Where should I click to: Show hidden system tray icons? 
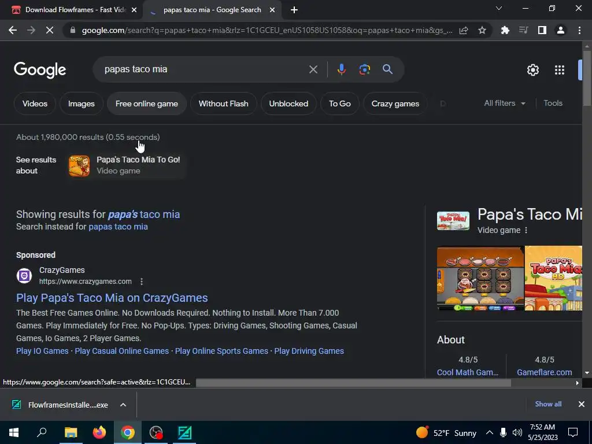(489, 432)
